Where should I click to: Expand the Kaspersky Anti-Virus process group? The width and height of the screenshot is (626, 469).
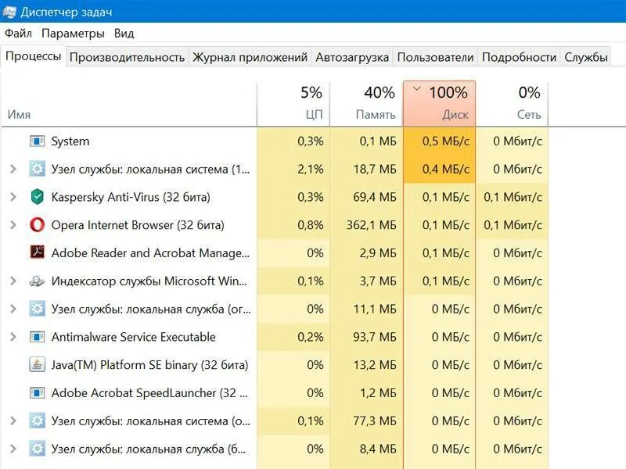[13, 197]
